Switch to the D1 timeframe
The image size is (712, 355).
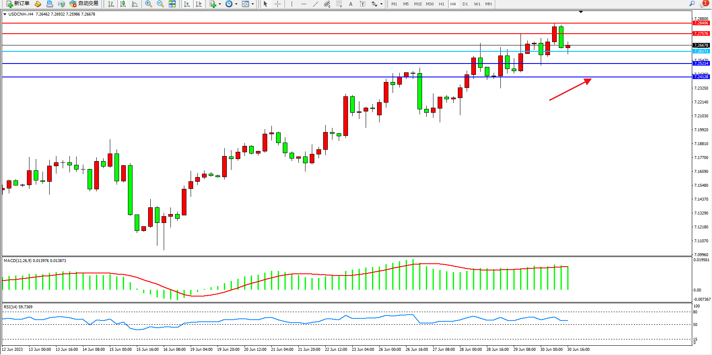(465, 4)
